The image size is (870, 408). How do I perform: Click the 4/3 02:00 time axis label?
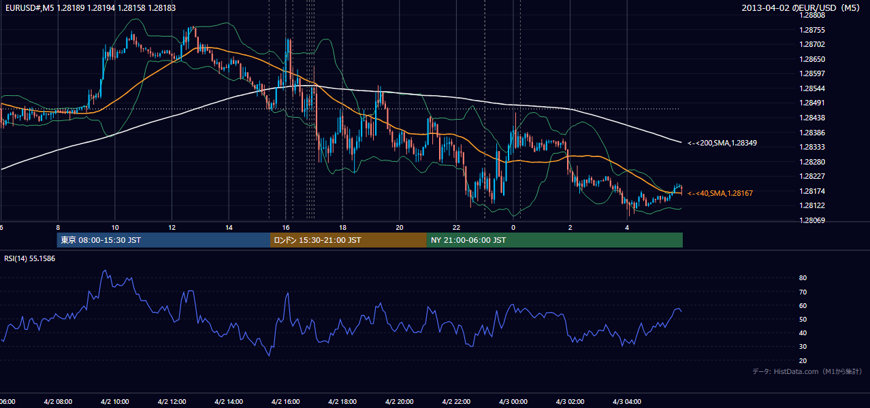coord(570,402)
